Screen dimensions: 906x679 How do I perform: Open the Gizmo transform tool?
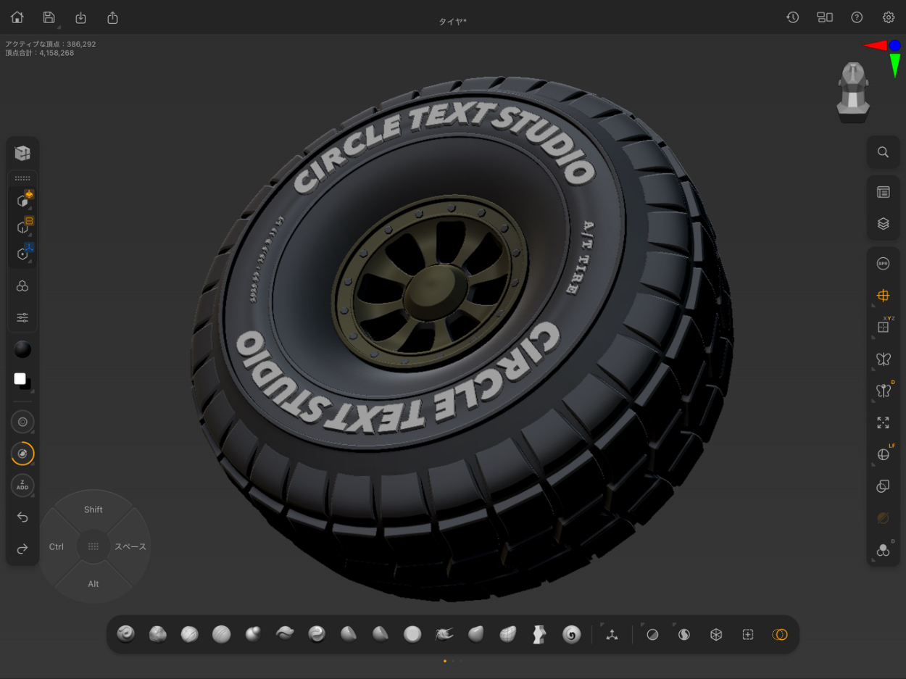(x=612, y=635)
